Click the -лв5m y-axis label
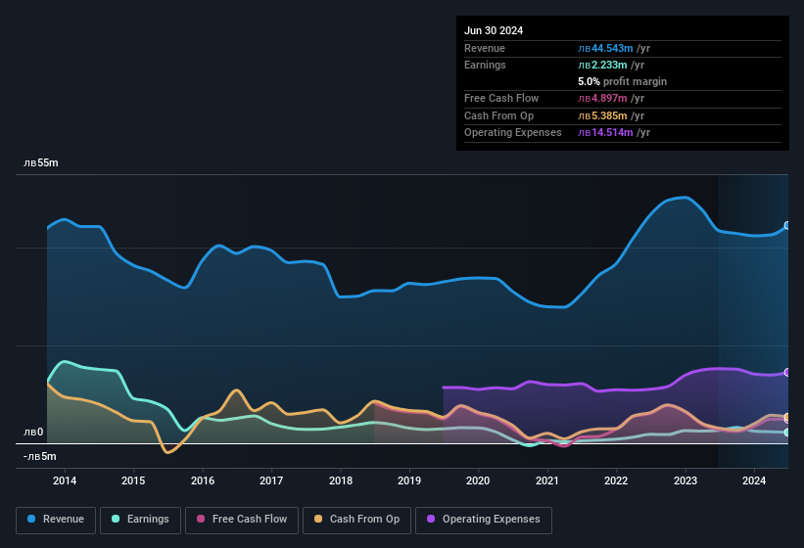 pos(39,456)
